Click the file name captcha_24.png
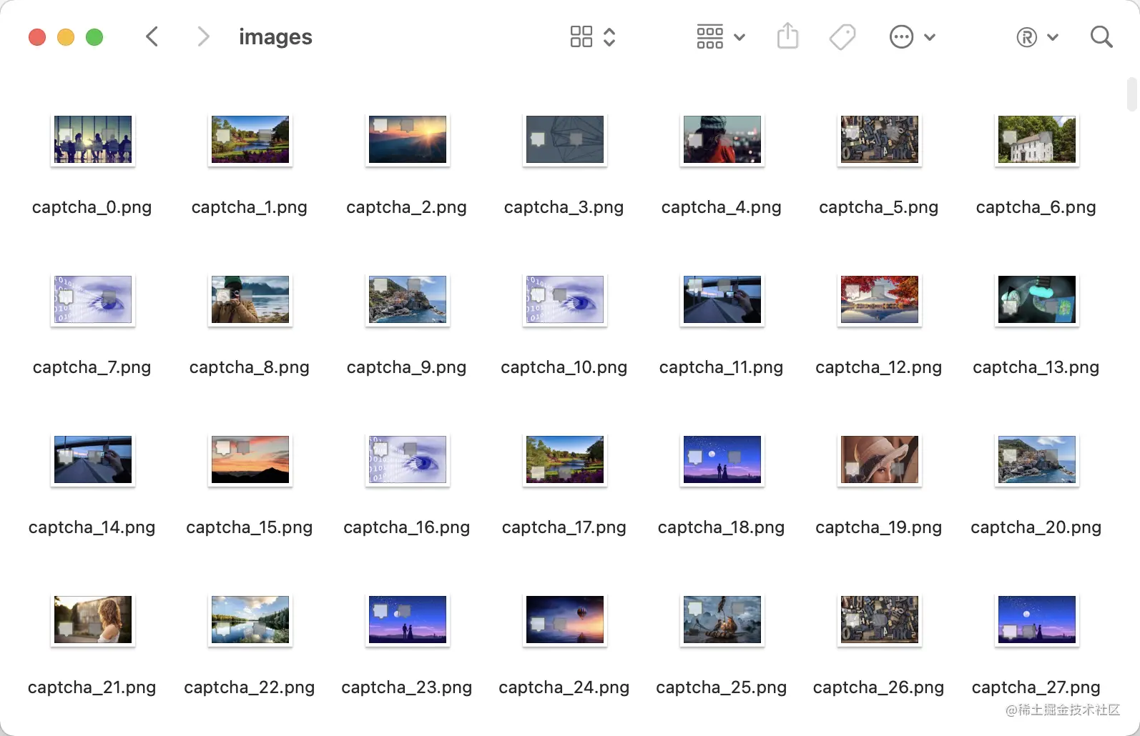This screenshot has height=736, width=1140. (x=564, y=687)
